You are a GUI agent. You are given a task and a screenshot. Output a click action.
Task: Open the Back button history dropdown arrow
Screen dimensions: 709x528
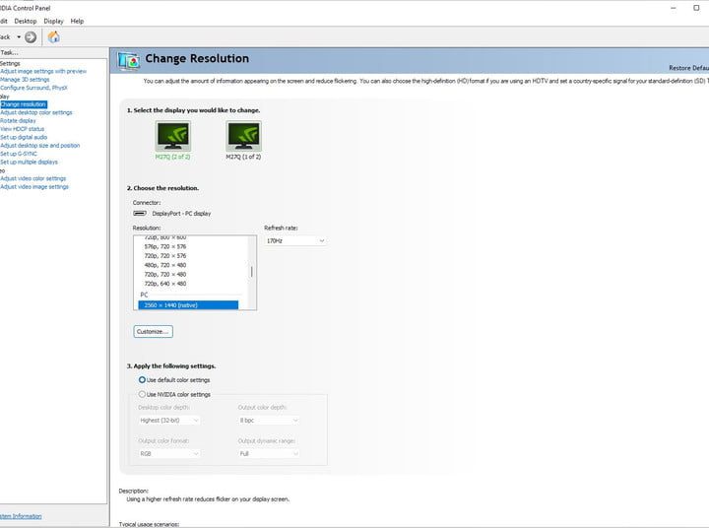tap(19, 37)
